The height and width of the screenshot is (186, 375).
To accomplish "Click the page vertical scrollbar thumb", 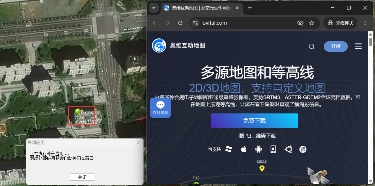I will coord(370,42).
